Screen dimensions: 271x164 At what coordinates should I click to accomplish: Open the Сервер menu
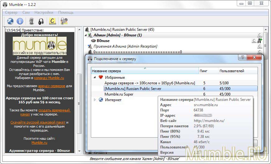click(x=11, y=12)
